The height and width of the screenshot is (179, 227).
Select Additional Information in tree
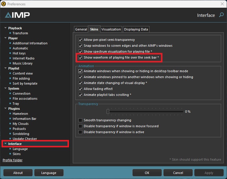[x=30, y=43]
